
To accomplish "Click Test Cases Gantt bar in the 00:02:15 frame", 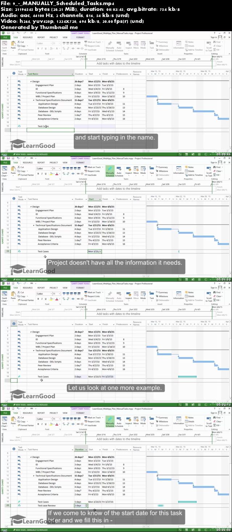I will coord(187,376).
